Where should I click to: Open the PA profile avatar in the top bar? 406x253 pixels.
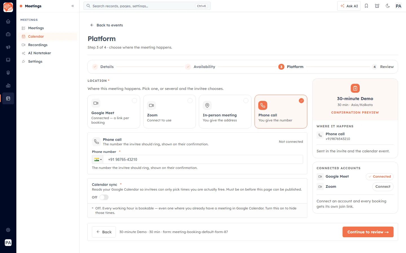(x=398, y=6)
